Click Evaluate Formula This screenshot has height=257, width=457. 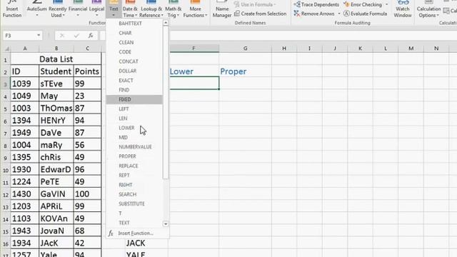[365, 14]
